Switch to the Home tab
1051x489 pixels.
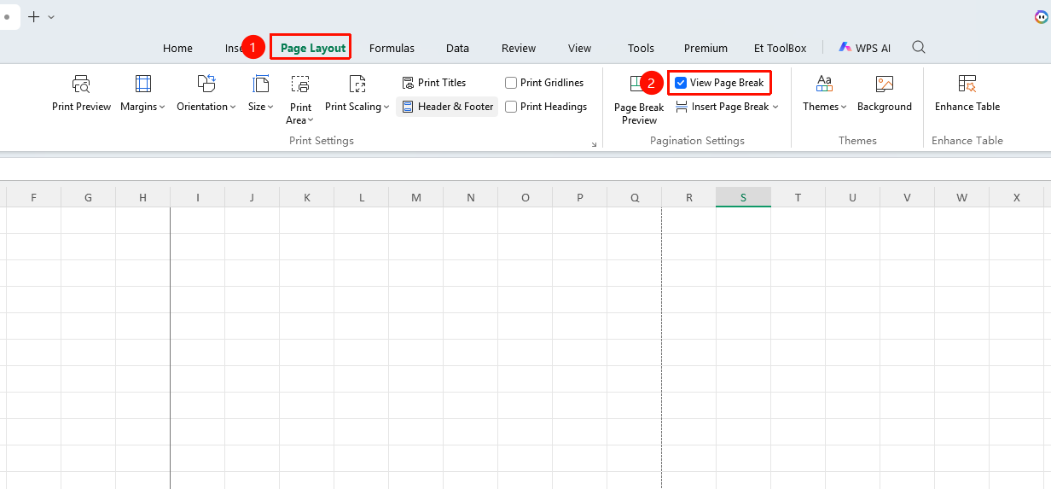coord(177,48)
